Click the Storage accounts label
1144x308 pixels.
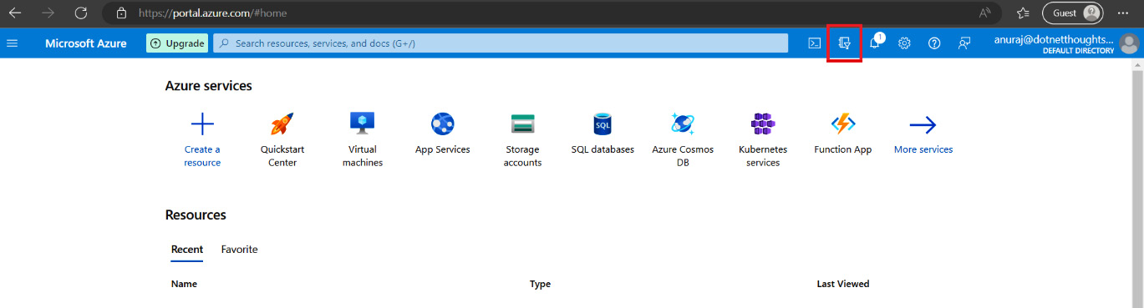click(523, 156)
